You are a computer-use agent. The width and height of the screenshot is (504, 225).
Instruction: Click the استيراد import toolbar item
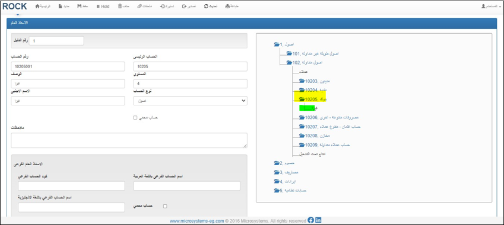pyautogui.click(x=167, y=7)
